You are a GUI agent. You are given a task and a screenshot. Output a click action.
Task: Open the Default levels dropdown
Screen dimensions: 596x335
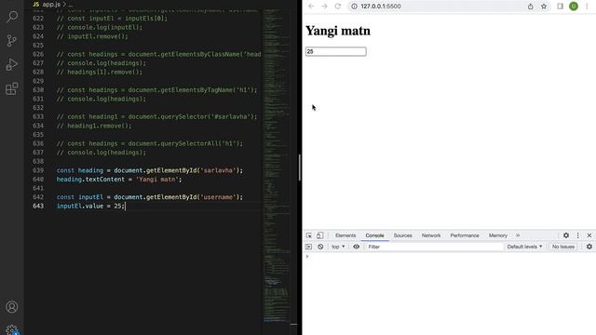[524, 247]
